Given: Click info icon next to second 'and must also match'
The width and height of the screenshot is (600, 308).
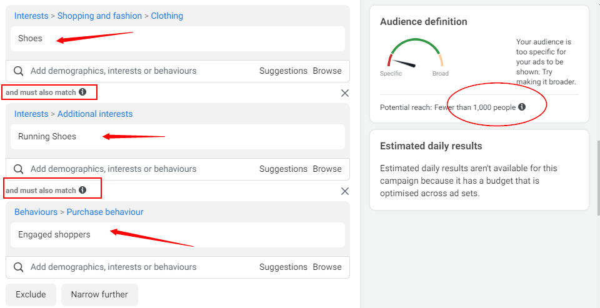Looking at the screenshot, I should point(82,190).
